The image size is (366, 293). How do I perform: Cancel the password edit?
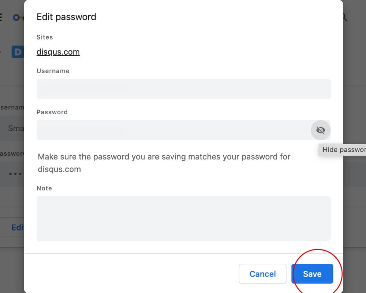pyautogui.click(x=262, y=274)
